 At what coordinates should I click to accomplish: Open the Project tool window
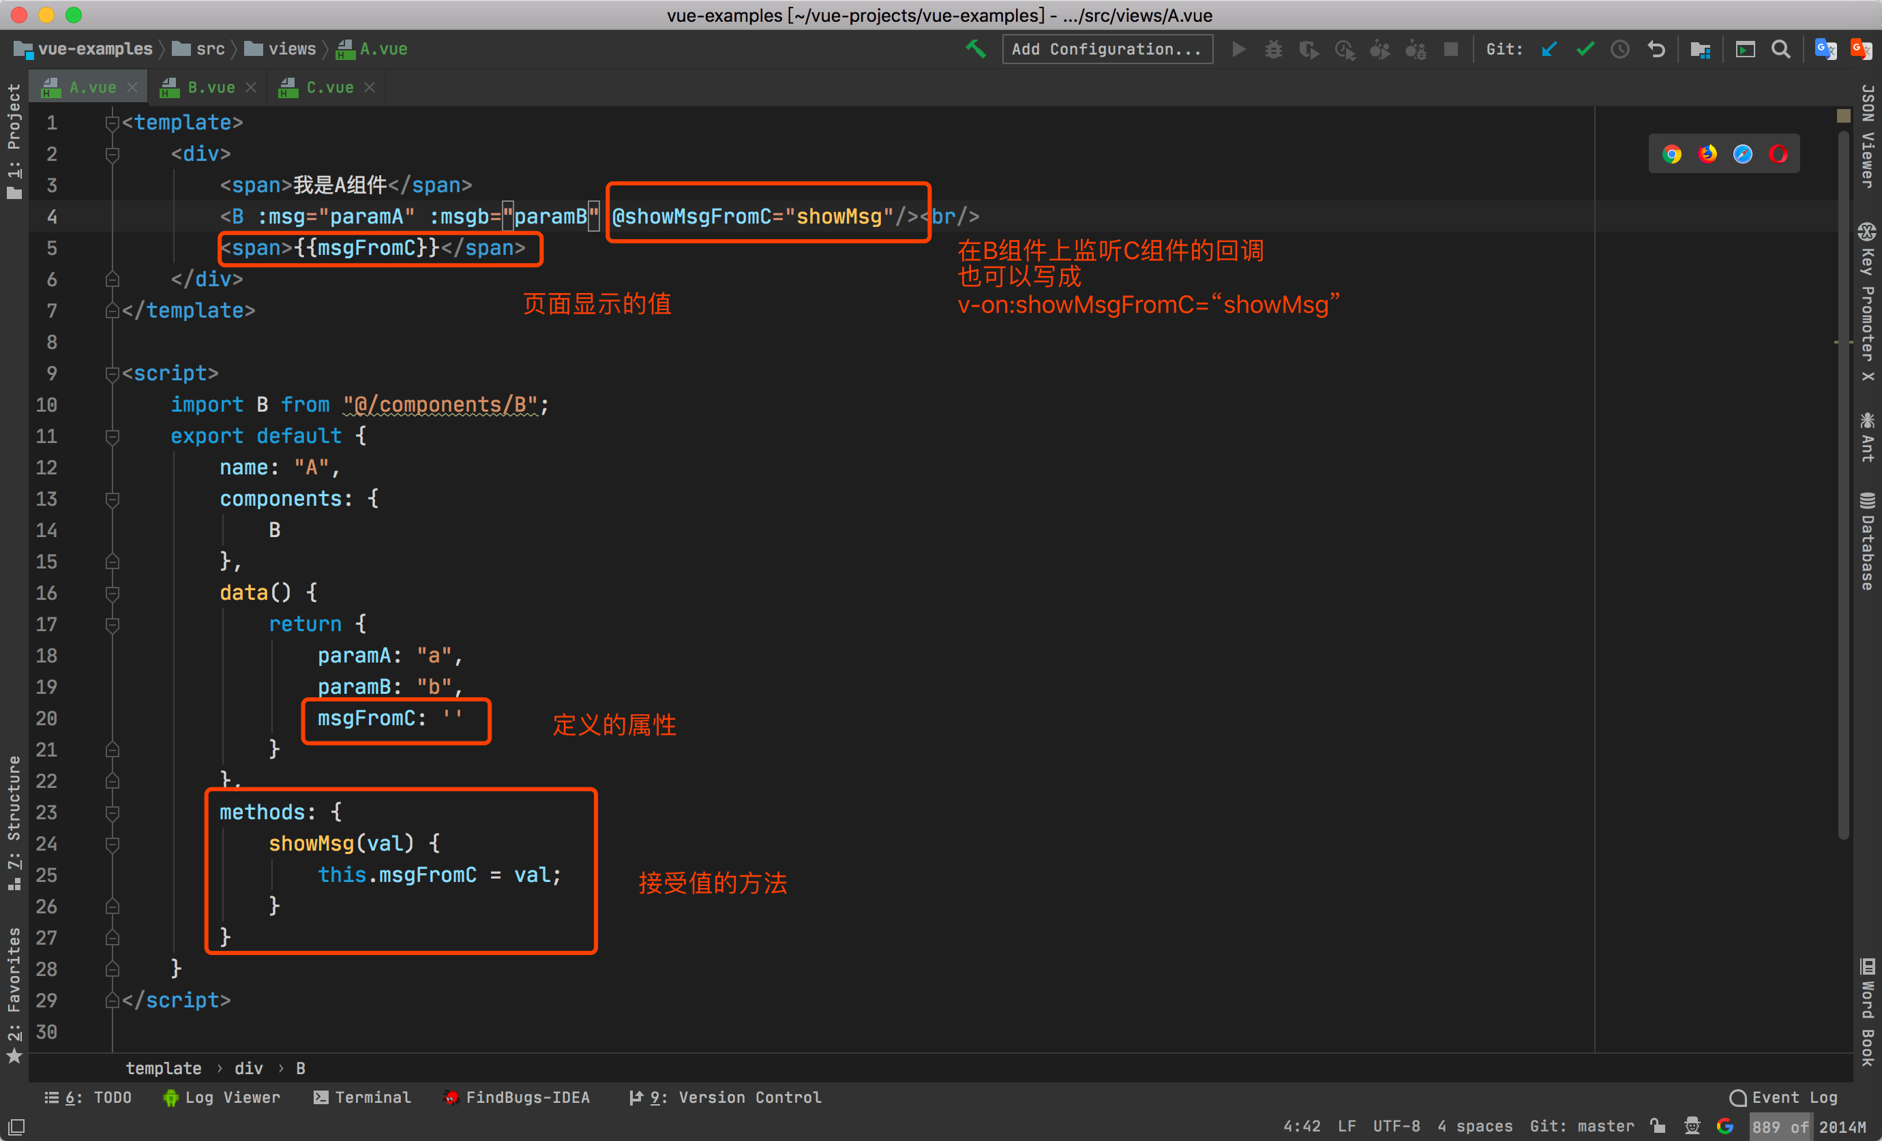(x=14, y=141)
